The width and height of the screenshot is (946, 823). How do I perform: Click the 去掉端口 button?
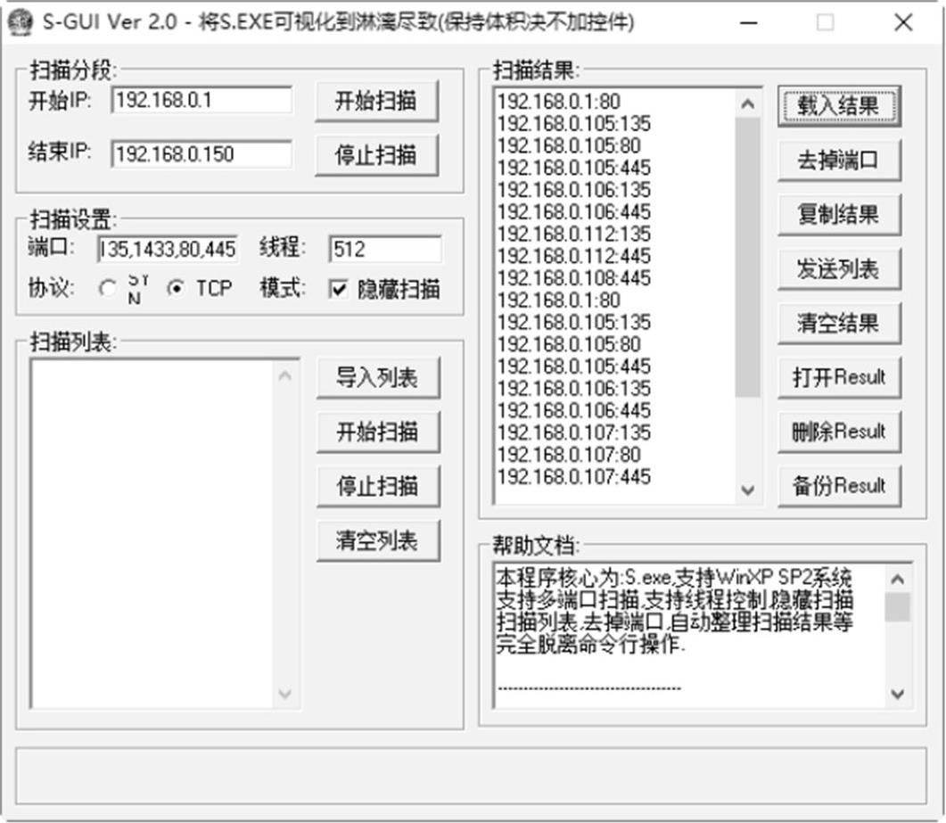[839, 160]
